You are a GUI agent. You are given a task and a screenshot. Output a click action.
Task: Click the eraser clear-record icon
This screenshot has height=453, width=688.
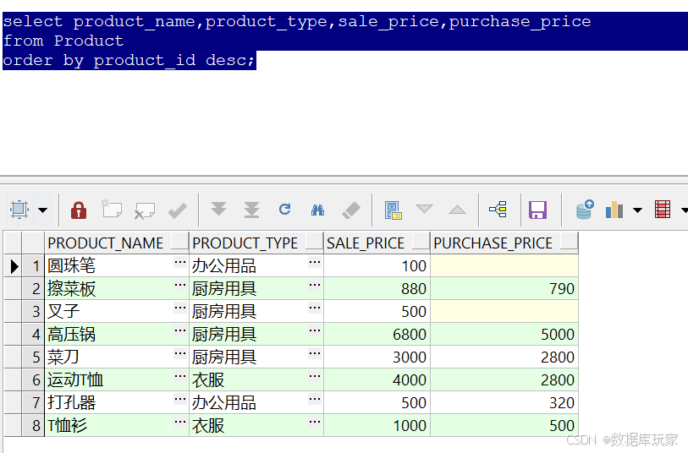pos(351,210)
